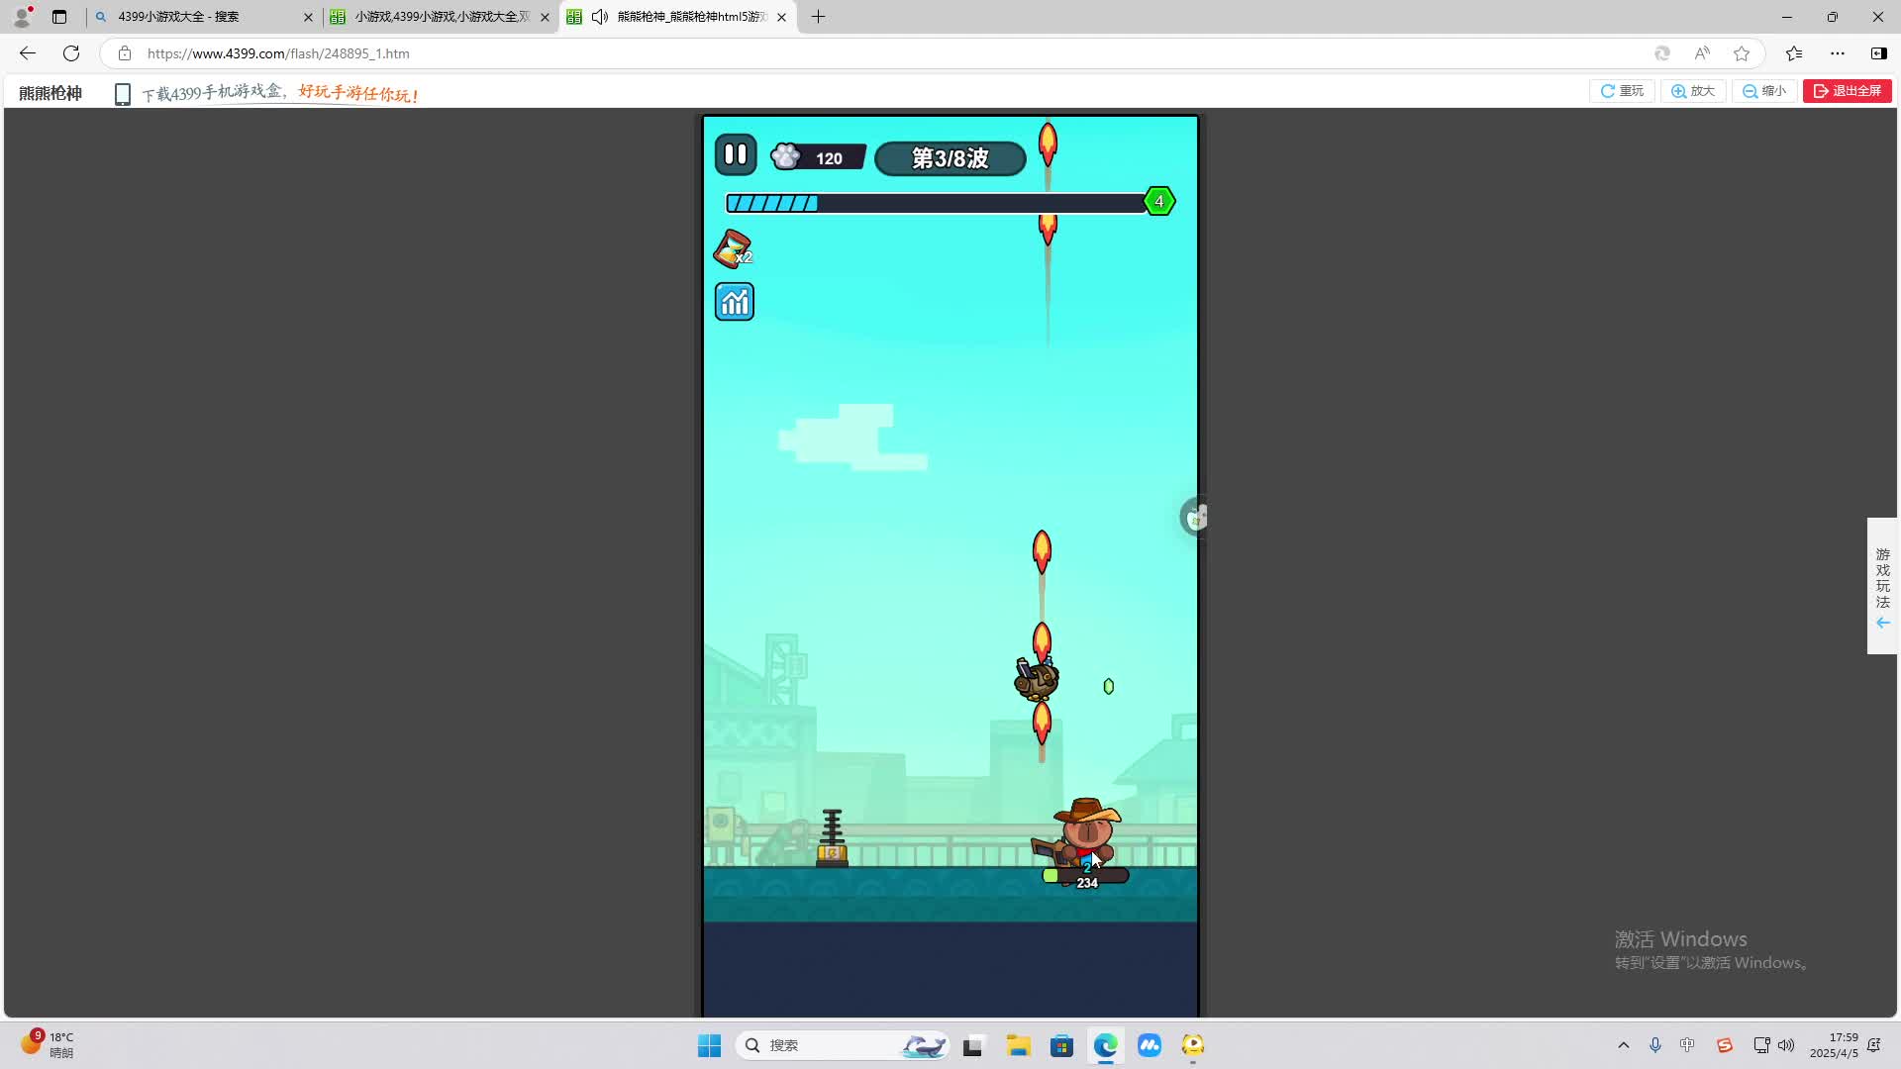Click the 放大 zoom in button
This screenshot has width=1901, height=1069.
click(x=1693, y=91)
